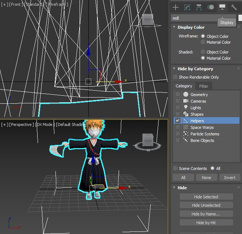Check the Space Warps hide checkbox
This screenshot has width=242, height=234.
178,127
